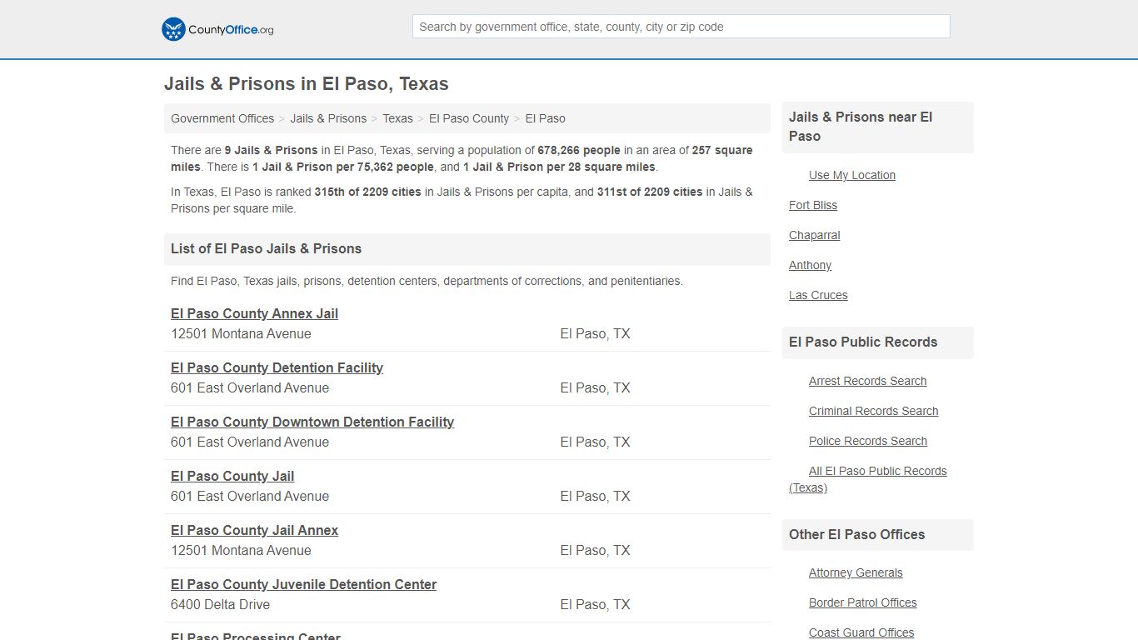This screenshot has height=640, width=1138.
Task: Go to Fort Bliss jails
Action: (x=813, y=205)
